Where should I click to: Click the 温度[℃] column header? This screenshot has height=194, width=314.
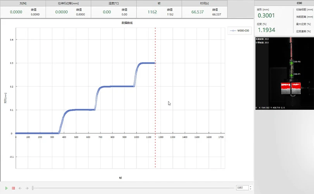tap(114, 3)
